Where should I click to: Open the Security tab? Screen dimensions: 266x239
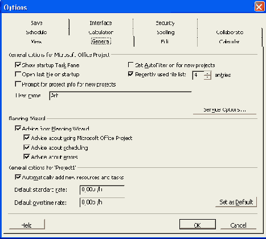[x=165, y=23]
